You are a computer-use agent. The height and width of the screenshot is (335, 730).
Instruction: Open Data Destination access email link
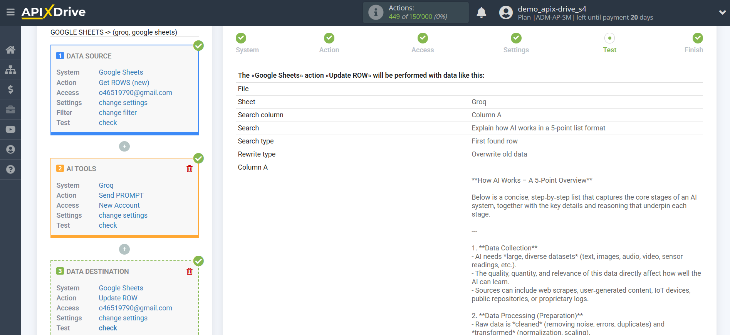136,308
